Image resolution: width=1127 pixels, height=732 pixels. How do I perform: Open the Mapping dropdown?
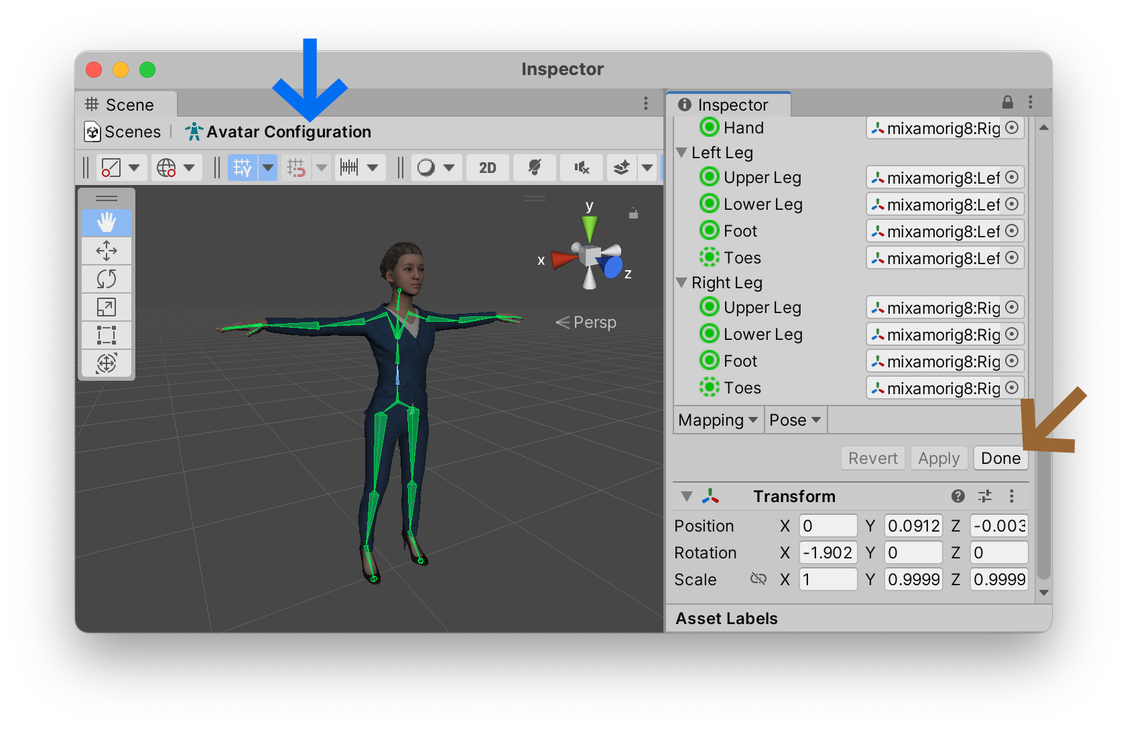(718, 420)
